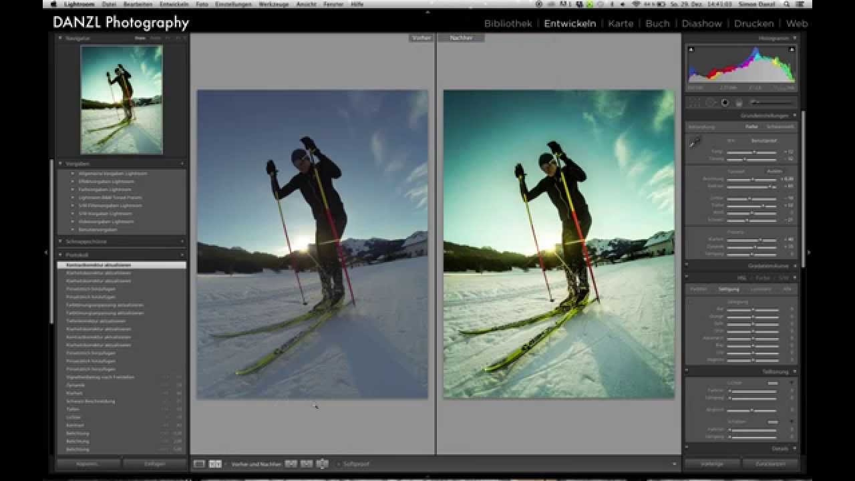855x481 pixels.
Task: Click the Einfügen button
Action: [x=154, y=464]
